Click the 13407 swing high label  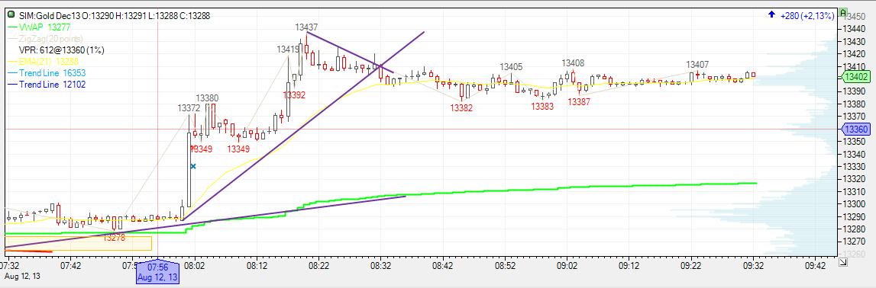697,65
